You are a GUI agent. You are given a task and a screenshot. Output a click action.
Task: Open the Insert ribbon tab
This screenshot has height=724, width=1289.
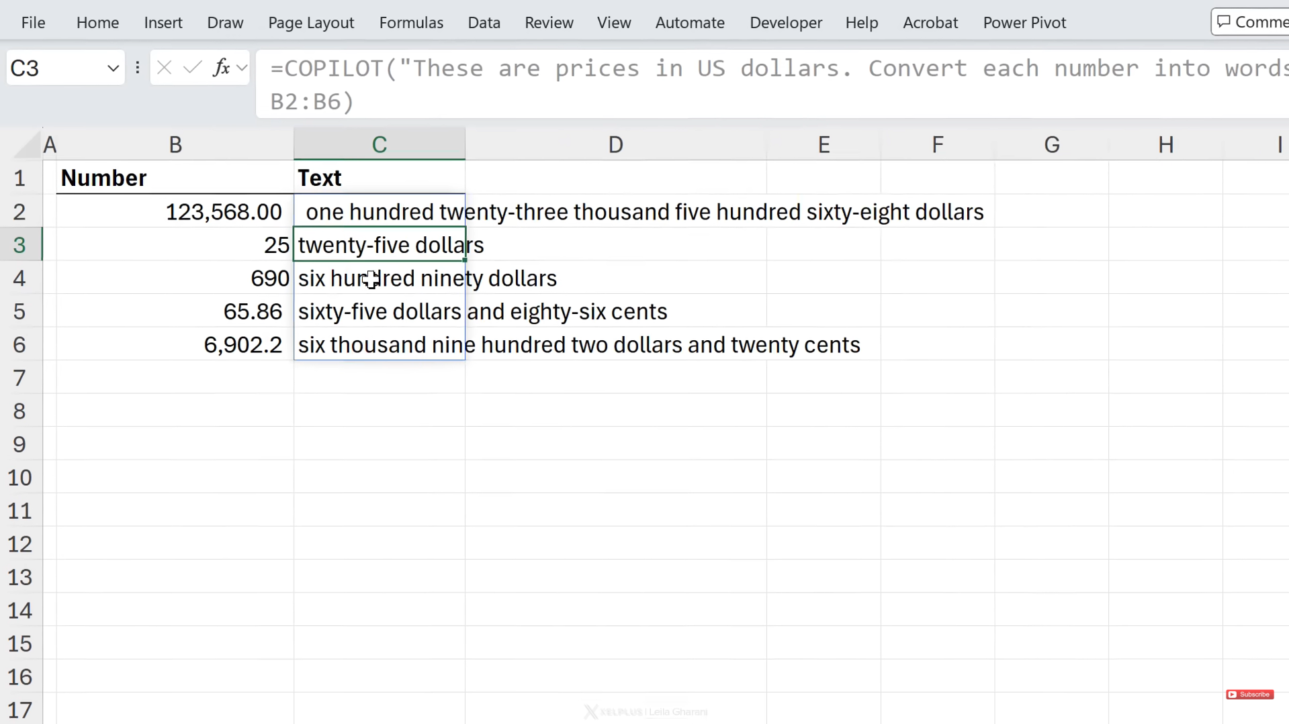(x=163, y=22)
